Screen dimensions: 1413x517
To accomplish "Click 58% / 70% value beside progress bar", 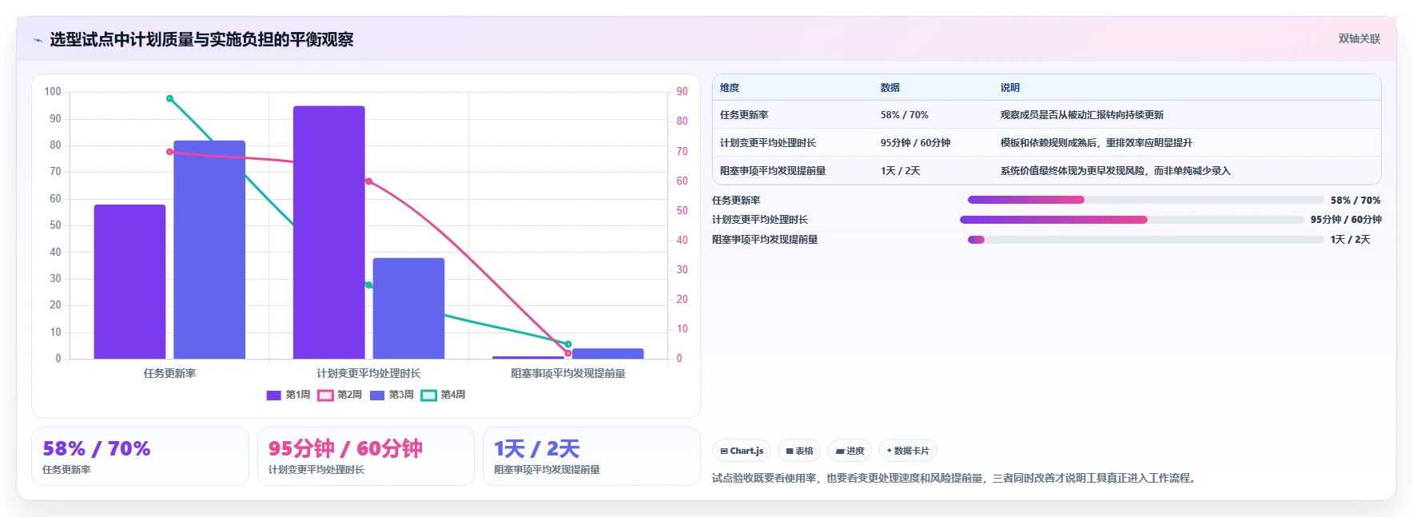I will coord(1355,201).
